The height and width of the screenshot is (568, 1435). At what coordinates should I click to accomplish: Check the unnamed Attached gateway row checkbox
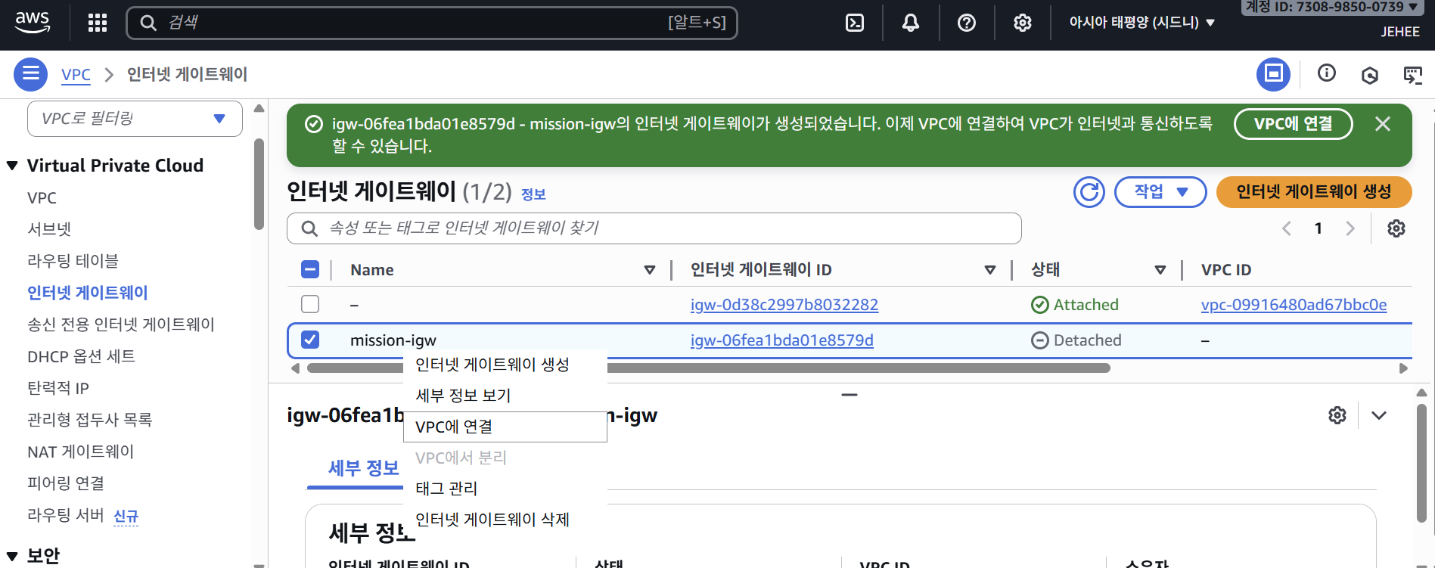click(x=310, y=304)
